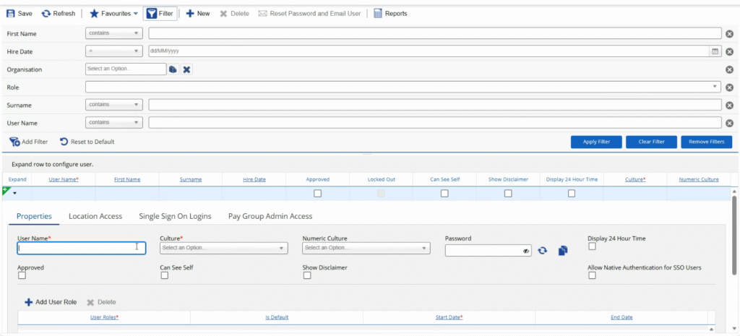Viewport: 740px width, 336px height.
Task: Click into the User Name input field
Action: coord(81,248)
